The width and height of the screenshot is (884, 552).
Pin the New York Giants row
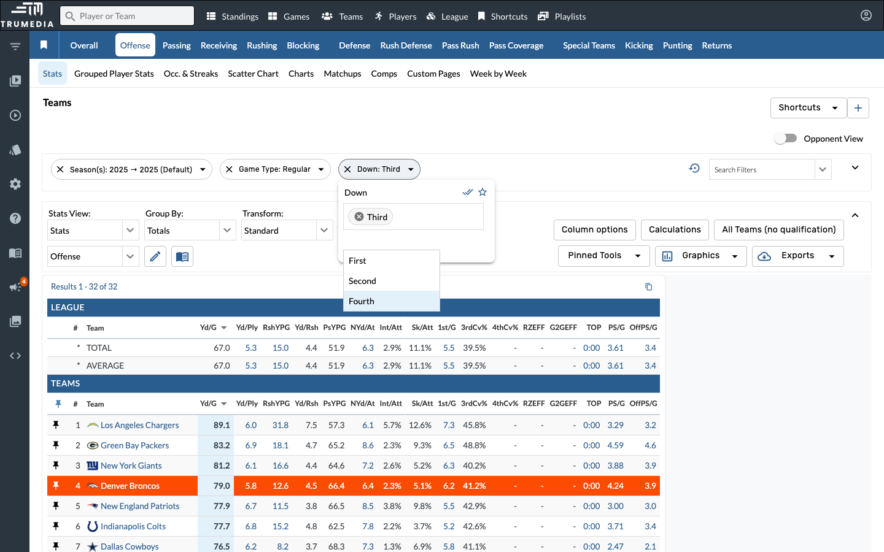[56, 466]
